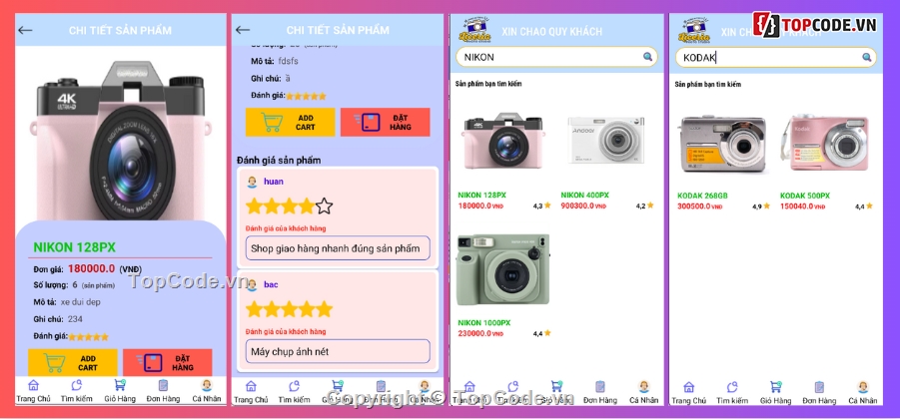Tap ADD CART button on second screen
Viewport: 900px width, 419px height.
point(290,122)
